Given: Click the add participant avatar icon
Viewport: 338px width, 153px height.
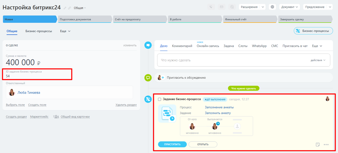Looking at the screenshot, I should (161, 77).
